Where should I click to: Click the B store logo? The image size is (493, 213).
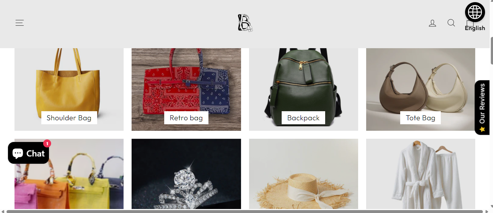tap(245, 23)
